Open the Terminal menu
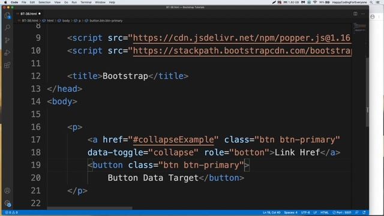384x216 pixels. click(86, 2)
